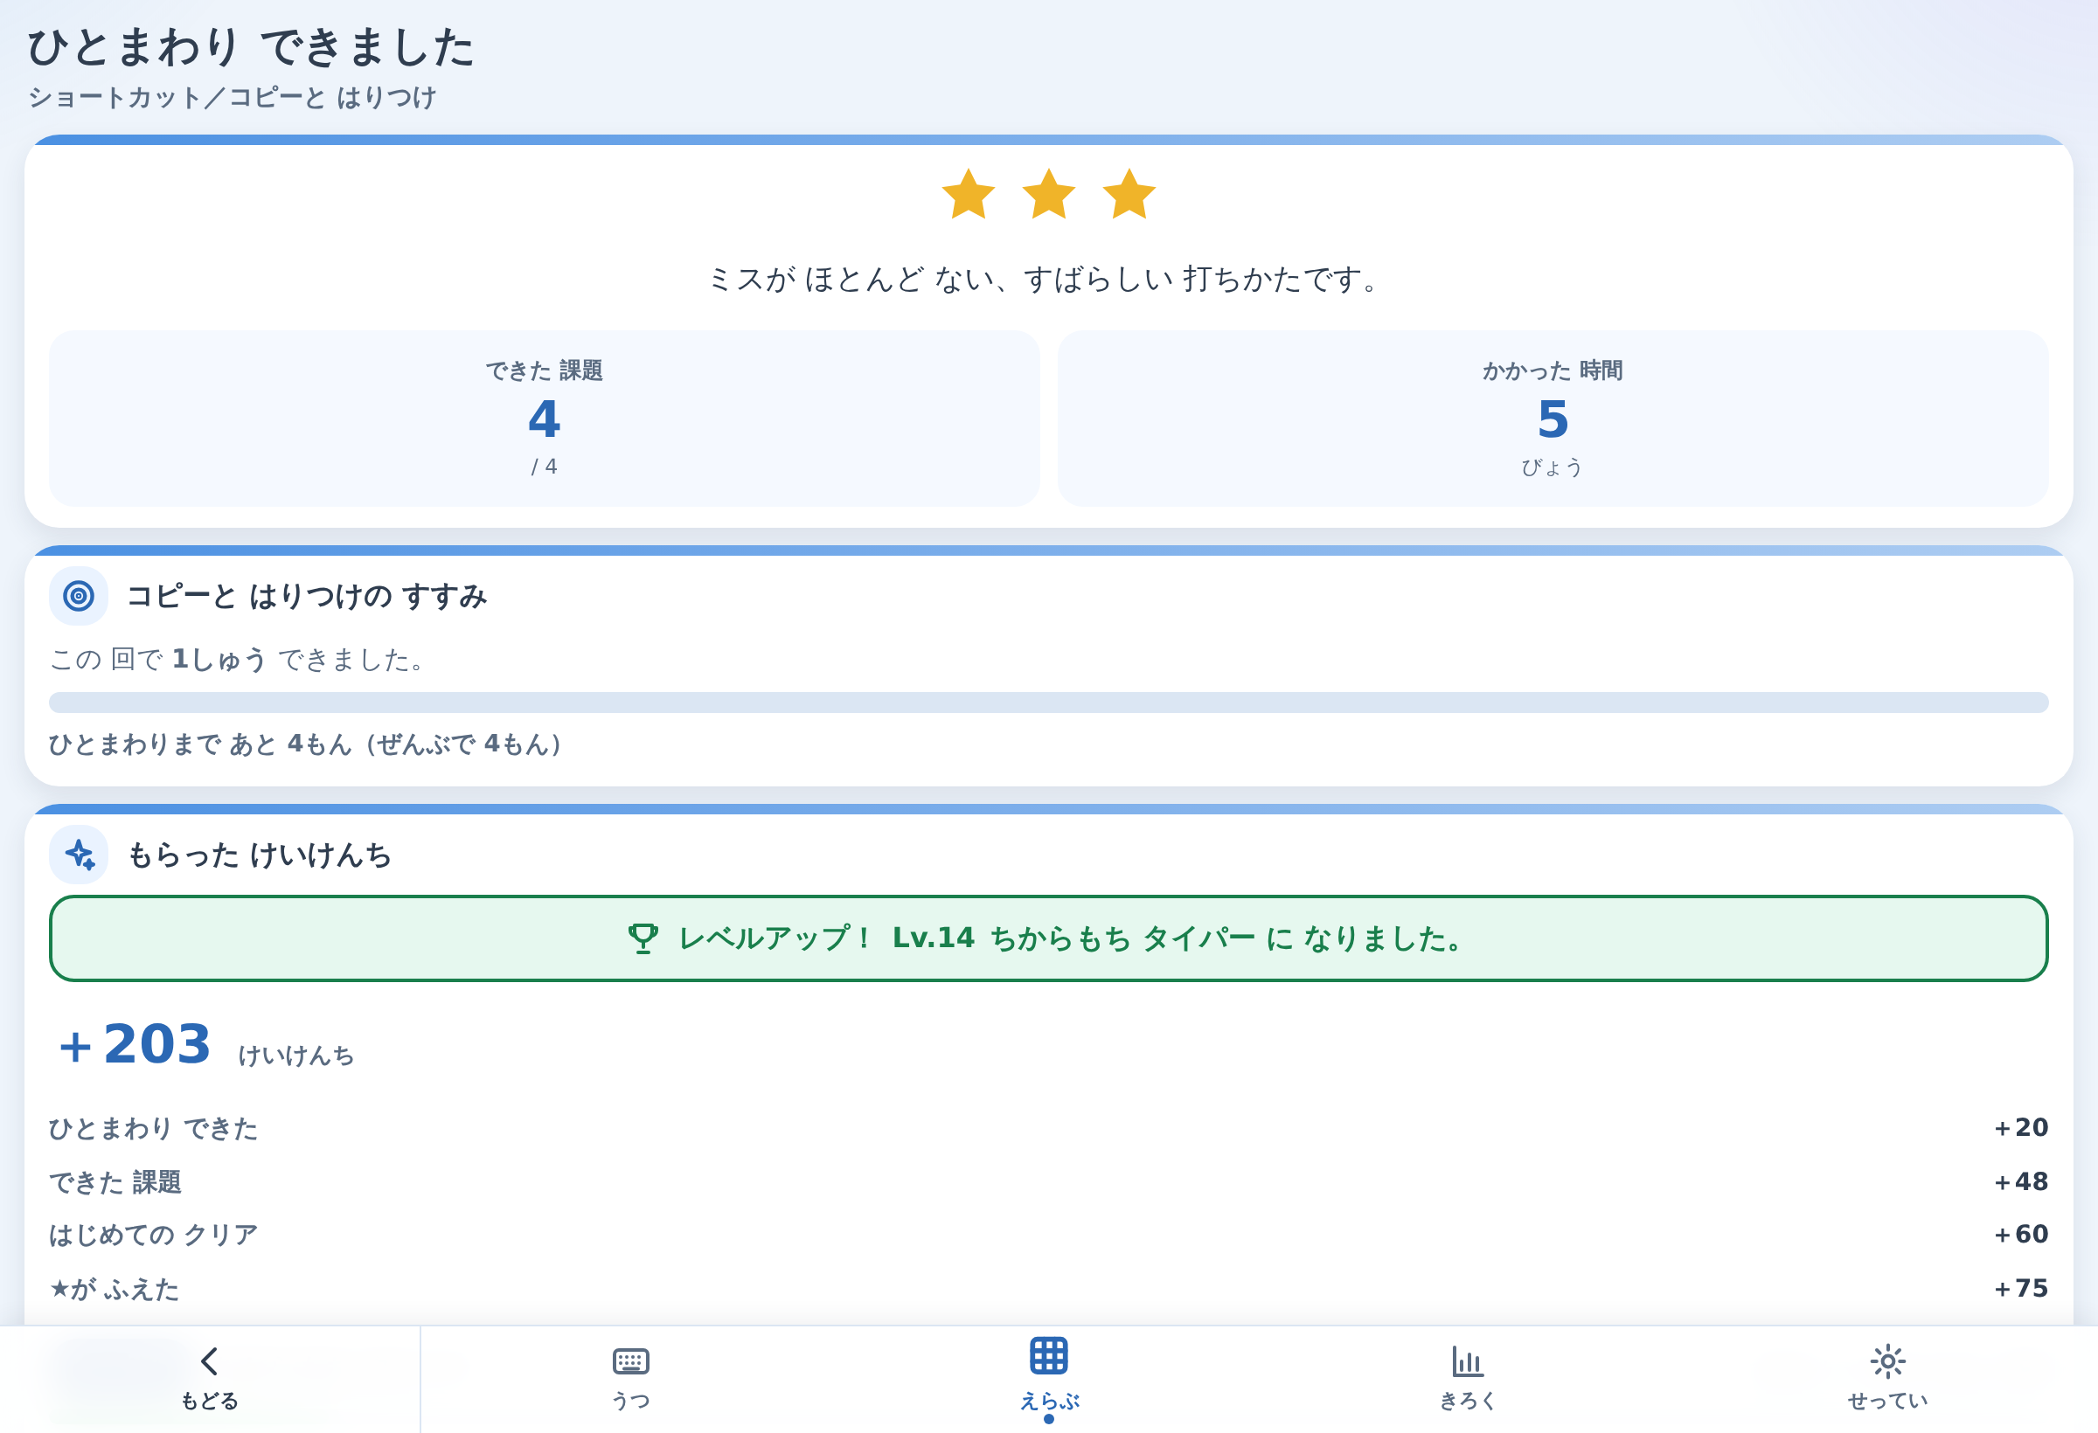Open せってい gear settings icon
This screenshot has height=1433, width=2098.
point(1886,1360)
